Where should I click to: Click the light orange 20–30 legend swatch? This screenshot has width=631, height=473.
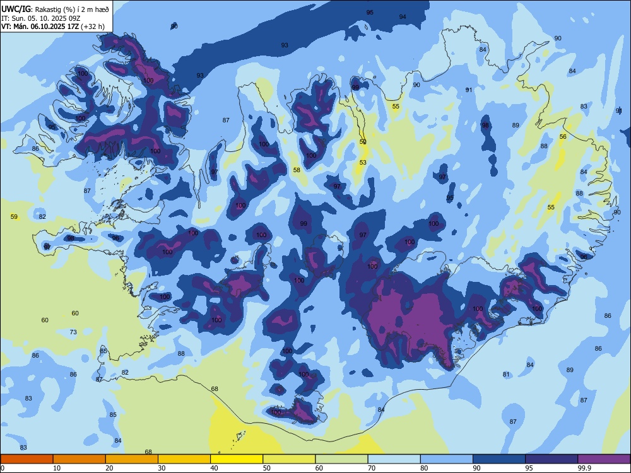tap(132, 459)
